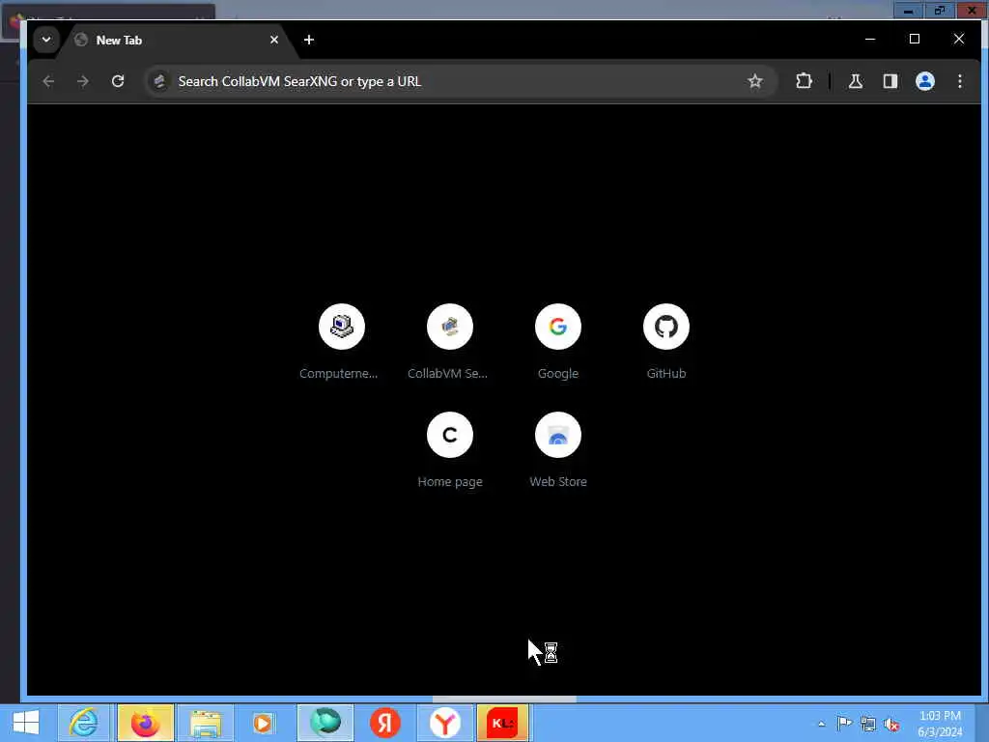Click the Web Store label

point(558,482)
